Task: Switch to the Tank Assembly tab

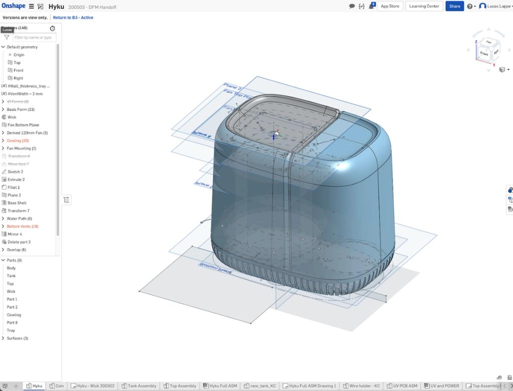Action: click(x=139, y=385)
